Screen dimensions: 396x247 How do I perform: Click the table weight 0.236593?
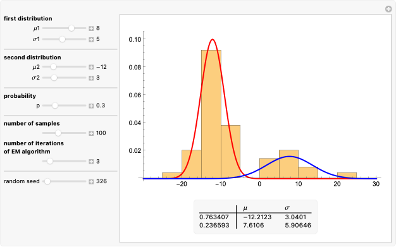point(214,225)
